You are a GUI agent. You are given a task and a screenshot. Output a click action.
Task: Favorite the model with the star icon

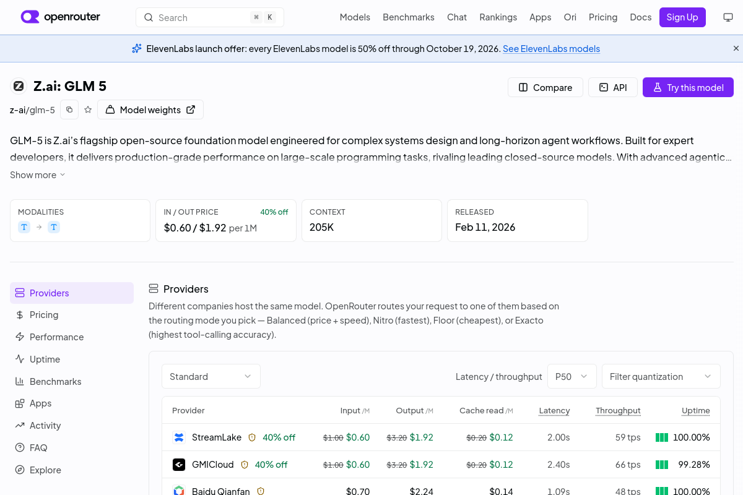click(88, 110)
